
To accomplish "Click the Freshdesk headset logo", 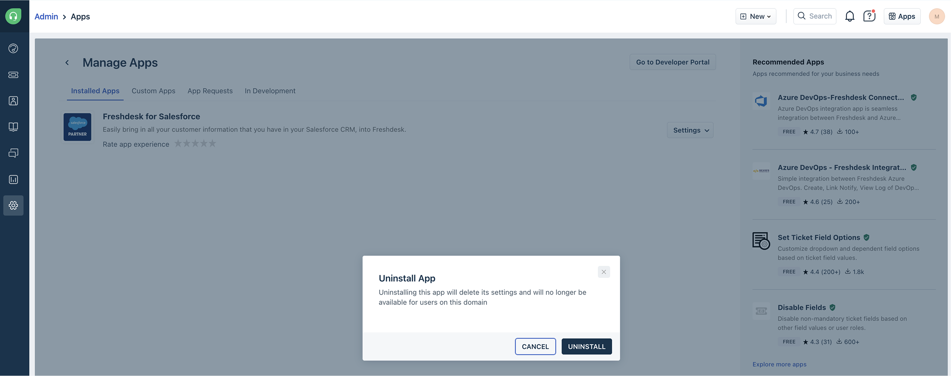I will coord(13,16).
